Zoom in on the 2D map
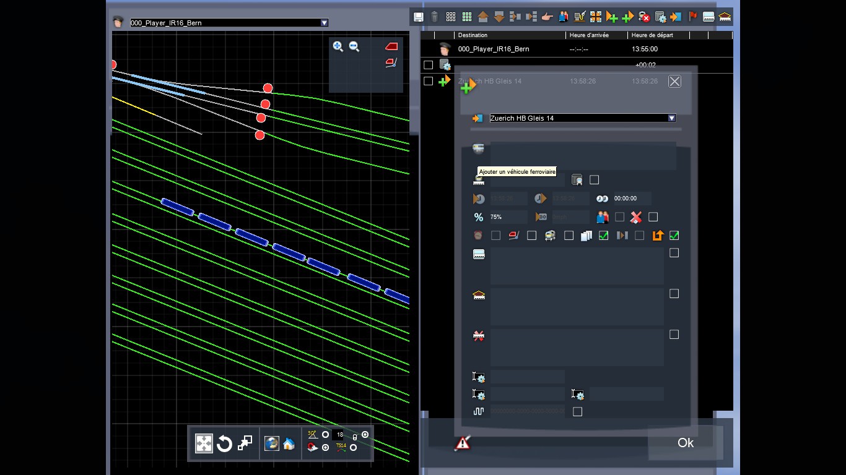 click(338, 46)
